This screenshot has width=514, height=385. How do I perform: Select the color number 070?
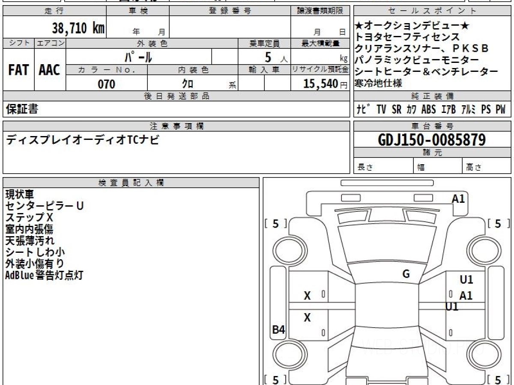click(x=107, y=84)
